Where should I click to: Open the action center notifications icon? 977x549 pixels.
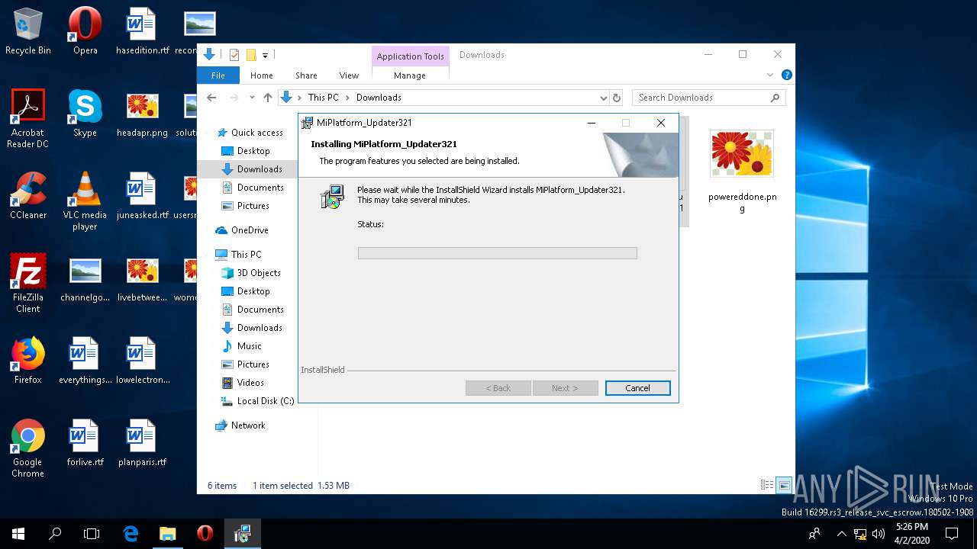click(952, 534)
